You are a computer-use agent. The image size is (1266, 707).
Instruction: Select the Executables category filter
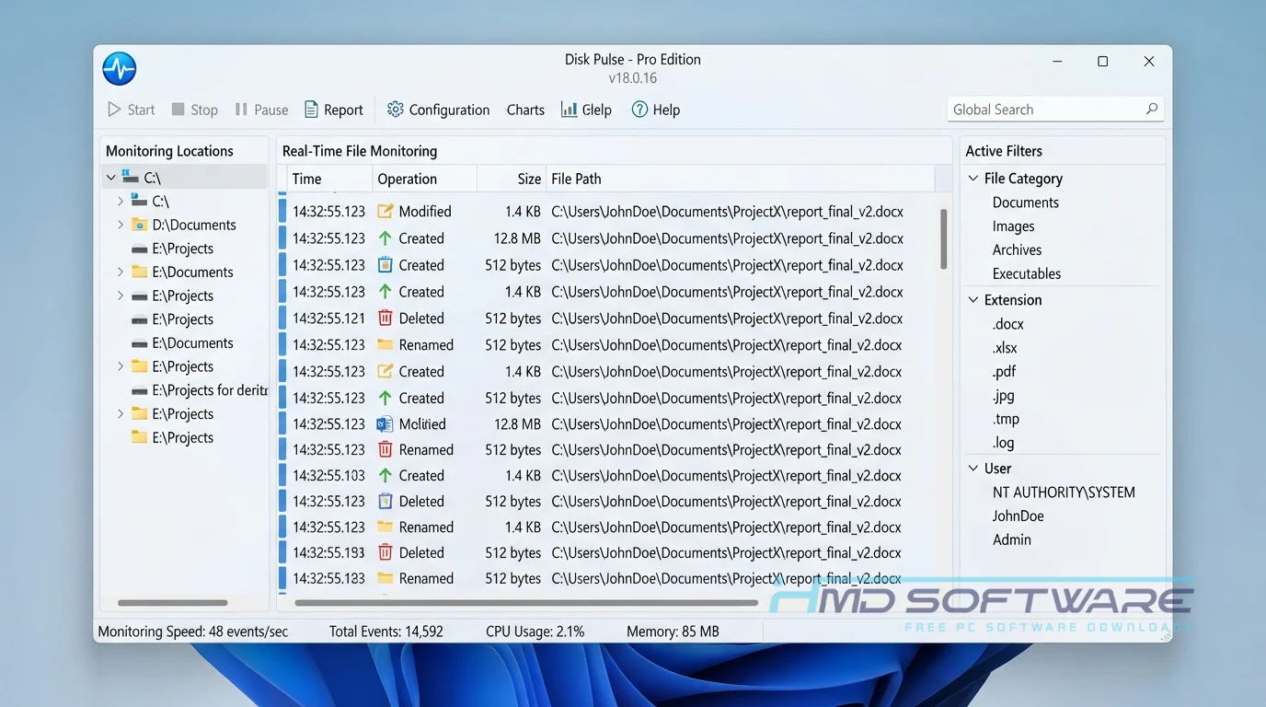click(x=1026, y=273)
